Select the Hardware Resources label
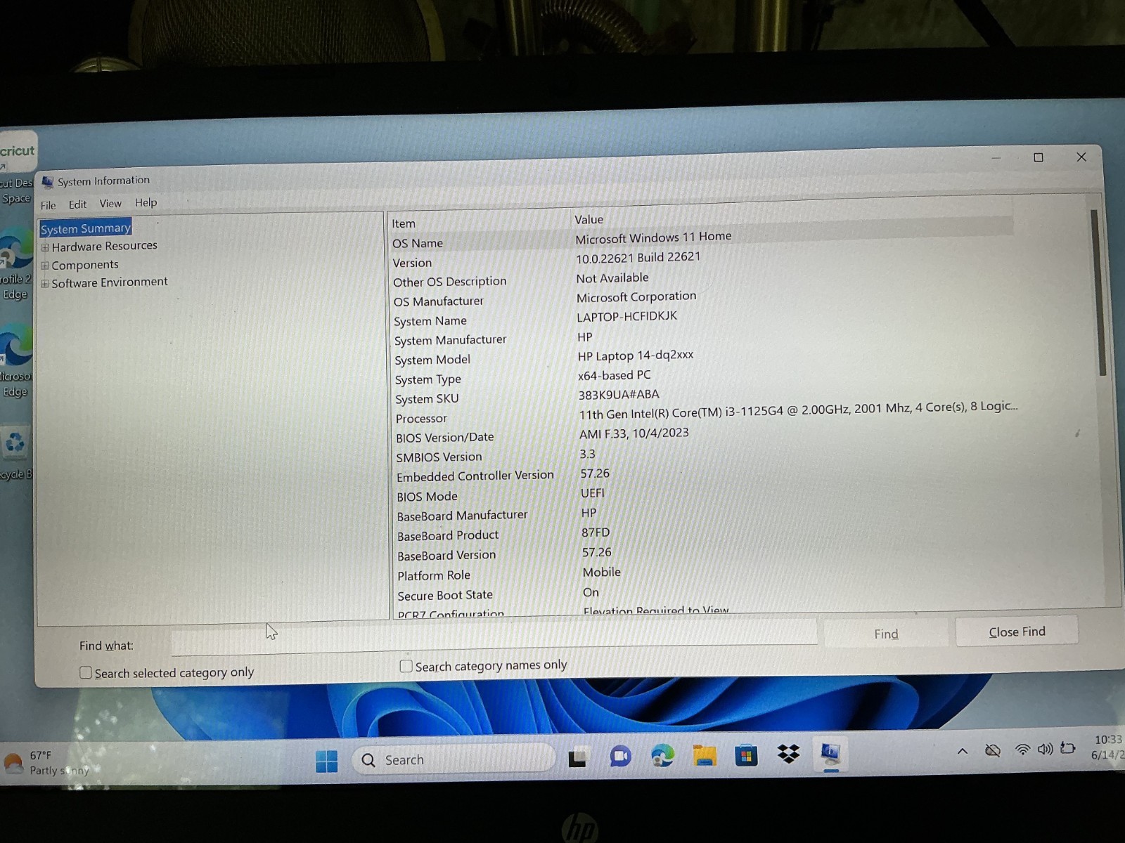Image resolution: width=1125 pixels, height=843 pixels. click(104, 246)
